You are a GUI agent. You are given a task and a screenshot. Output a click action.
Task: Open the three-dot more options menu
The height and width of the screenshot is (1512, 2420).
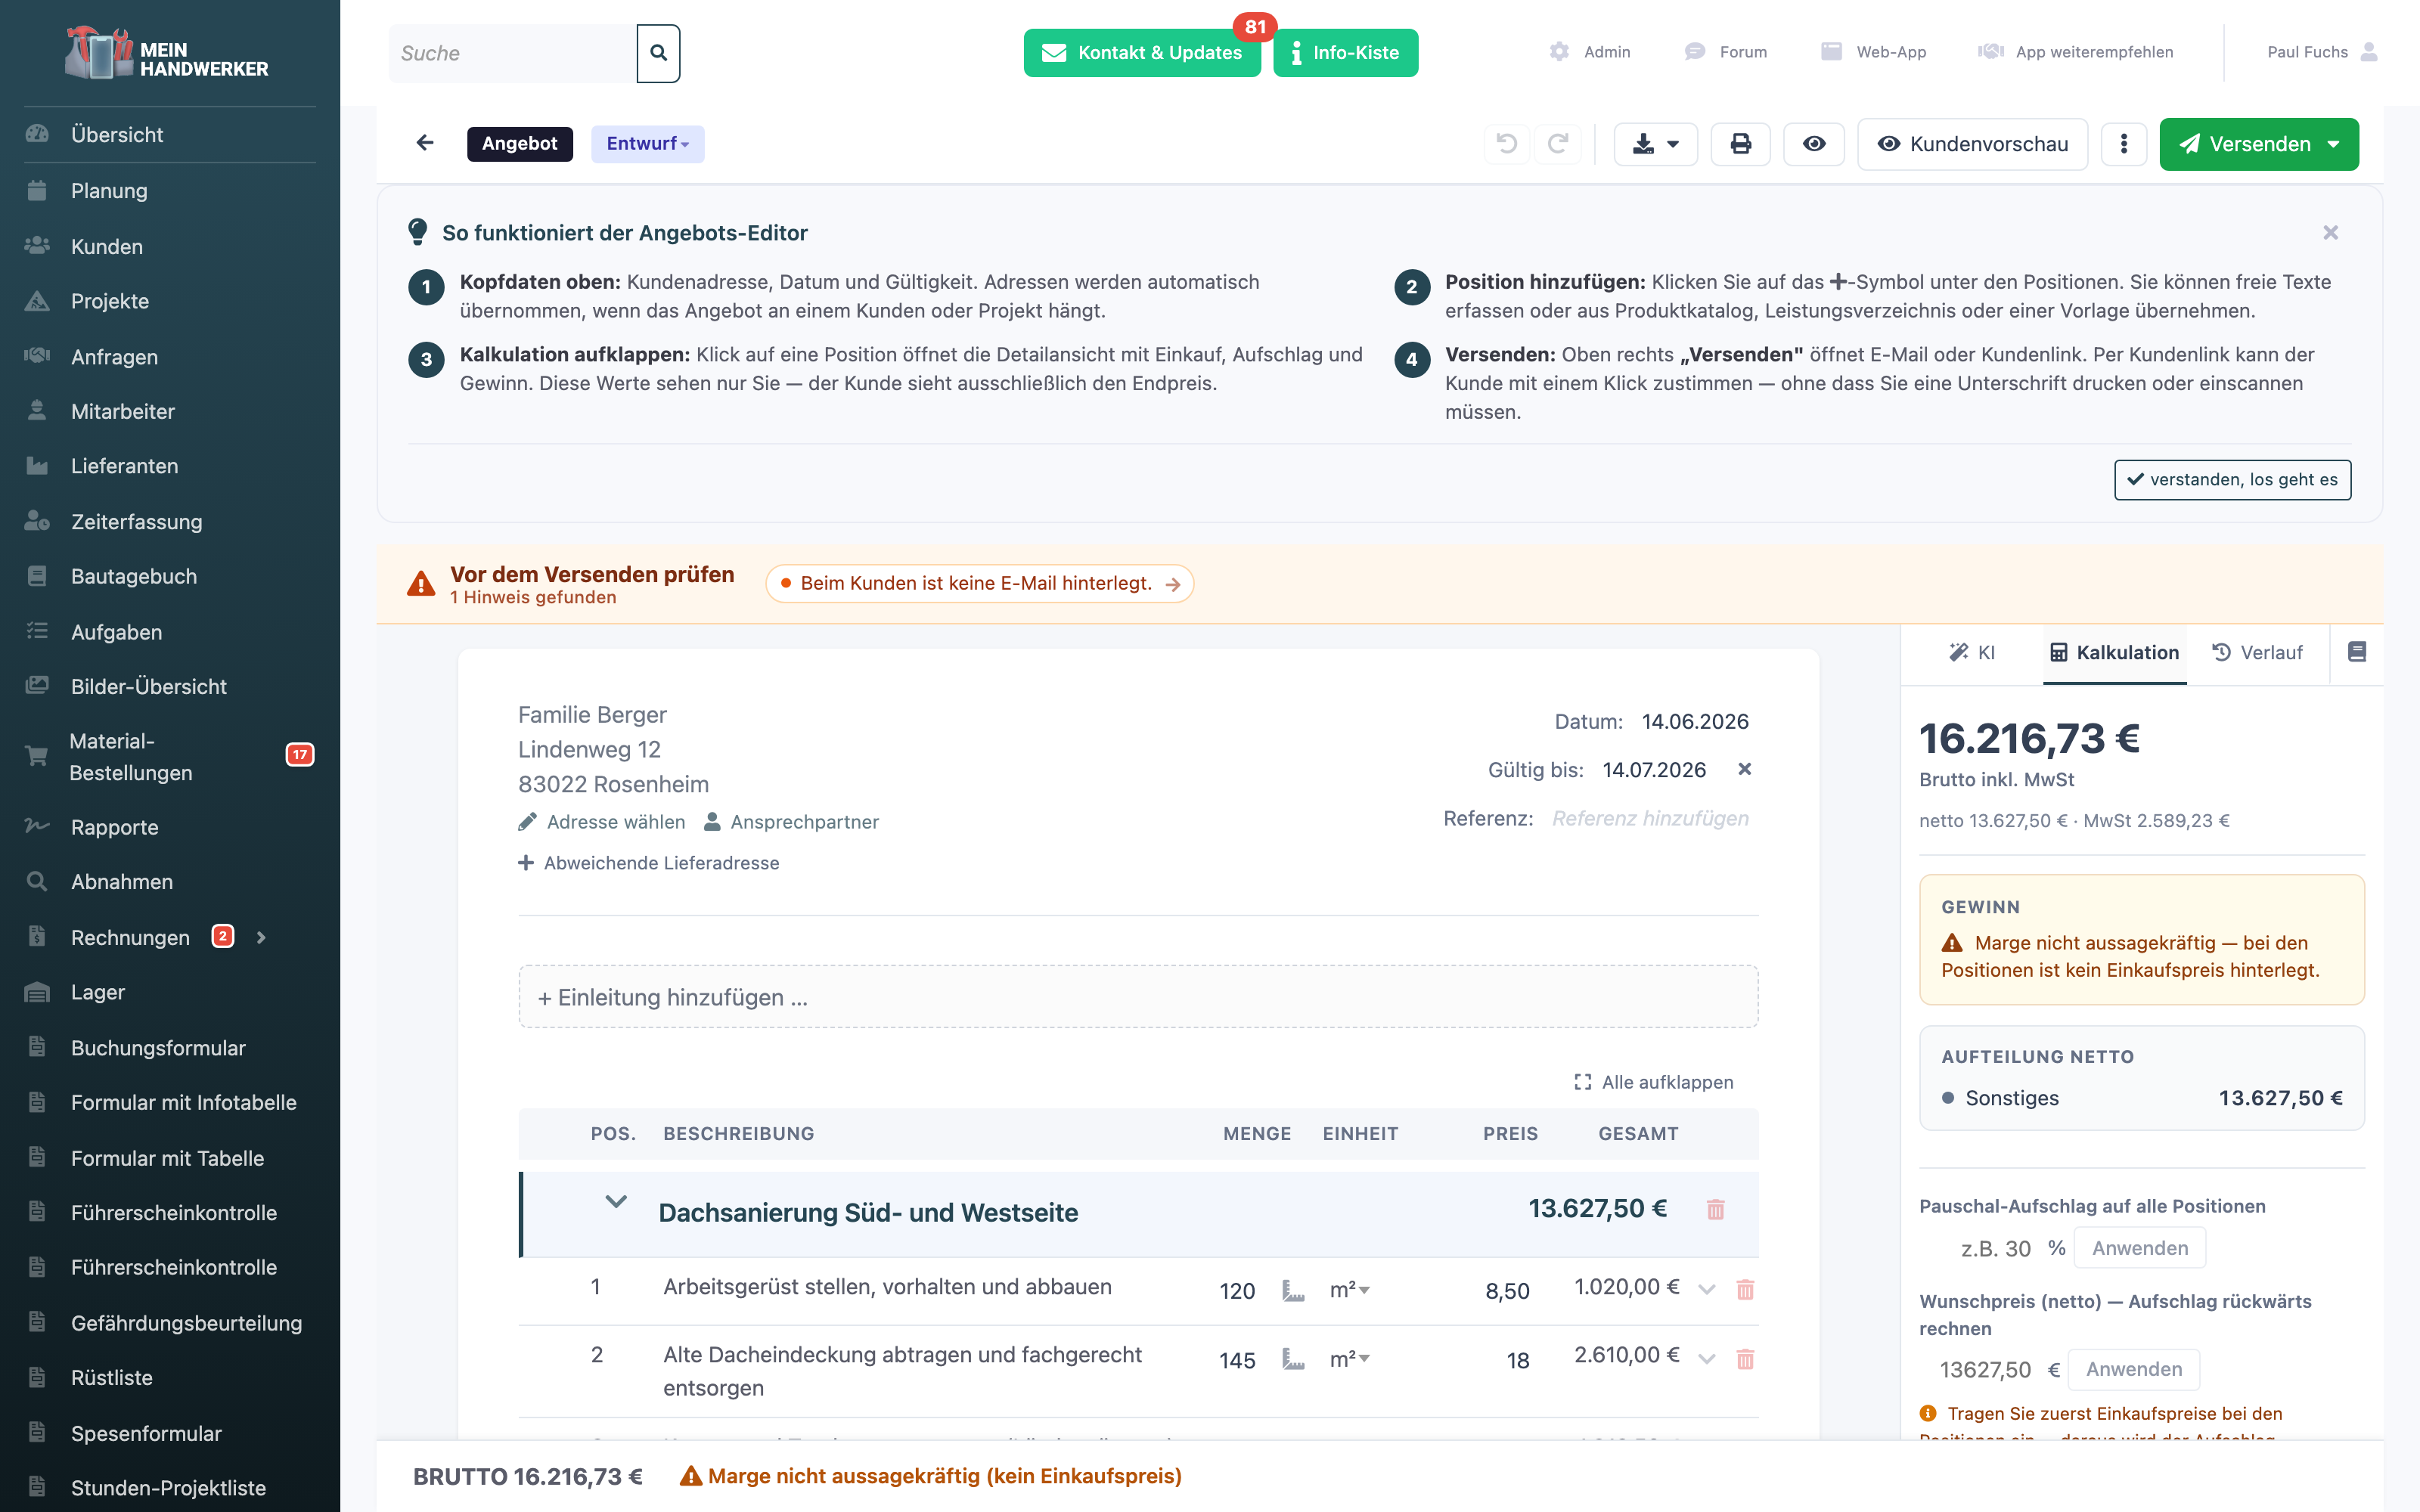click(2124, 144)
